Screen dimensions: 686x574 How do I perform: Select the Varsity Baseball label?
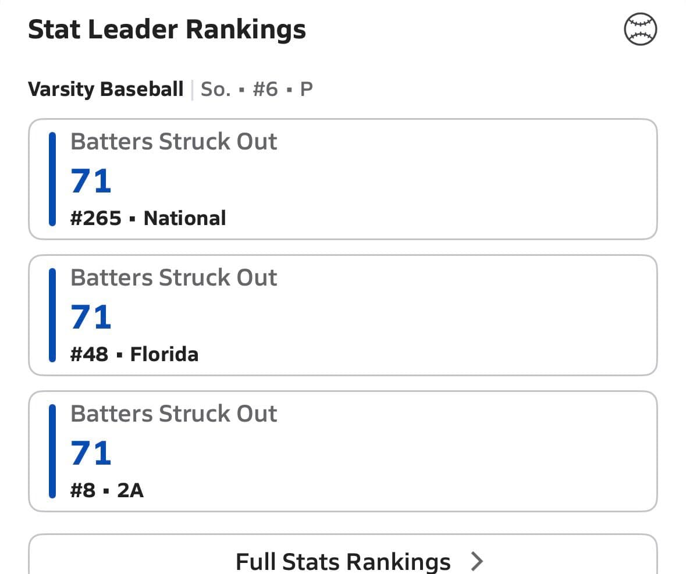tap(106, 90)
